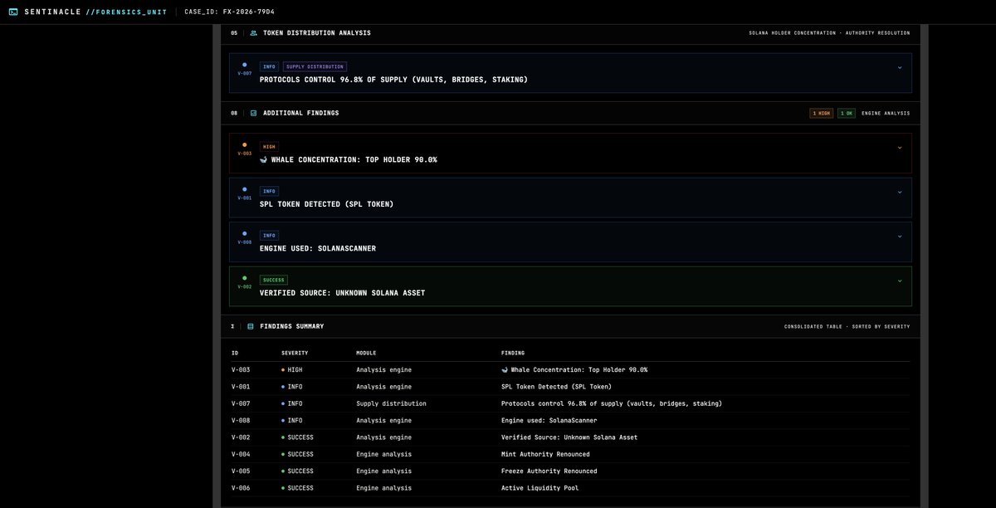Click the 1 HIGH counter badge
Viewport: 996px width, 508px height.
822,113
